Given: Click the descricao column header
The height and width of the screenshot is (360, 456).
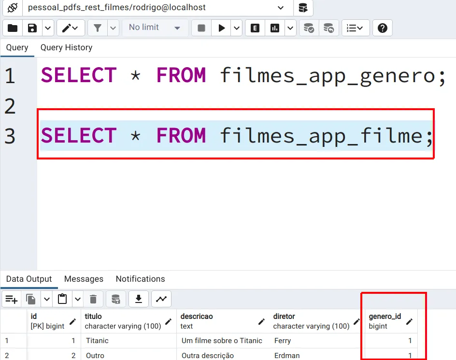Looking at the screenshot, I should point(223,321).
